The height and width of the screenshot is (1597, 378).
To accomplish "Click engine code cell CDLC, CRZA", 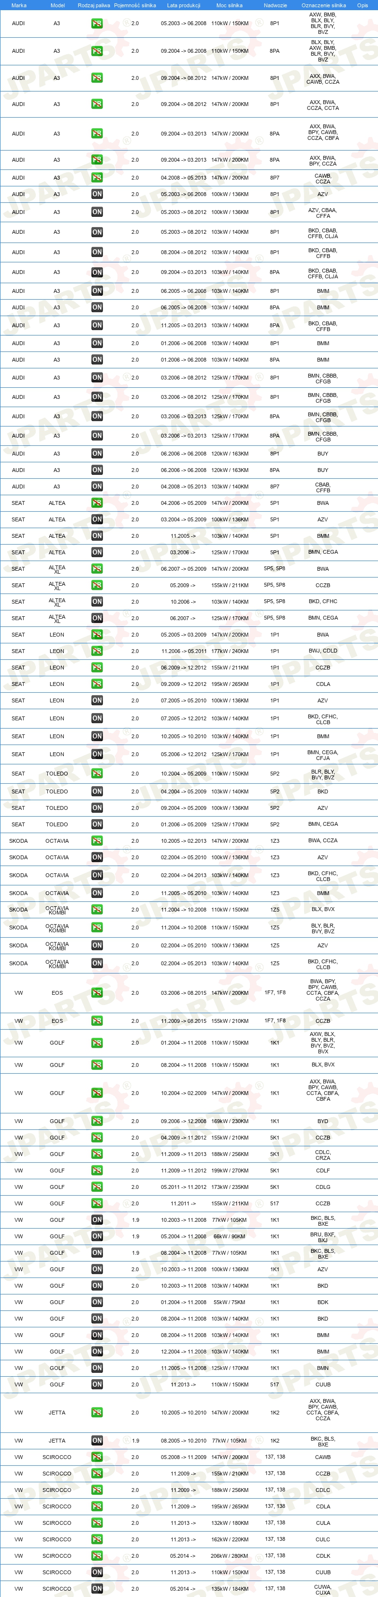I will coord(323,1155).
